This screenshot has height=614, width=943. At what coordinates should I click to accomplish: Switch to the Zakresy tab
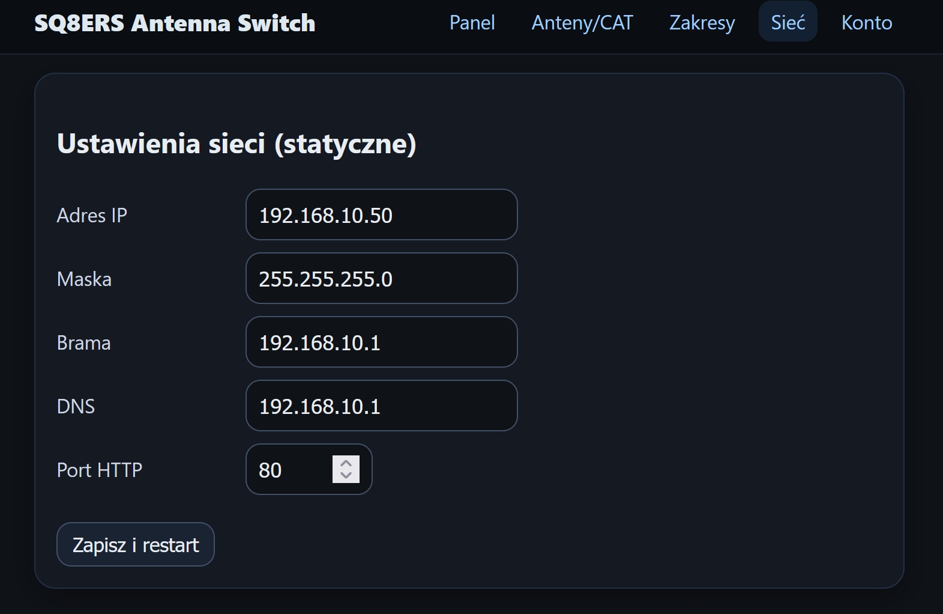click(x=702, y=23)
